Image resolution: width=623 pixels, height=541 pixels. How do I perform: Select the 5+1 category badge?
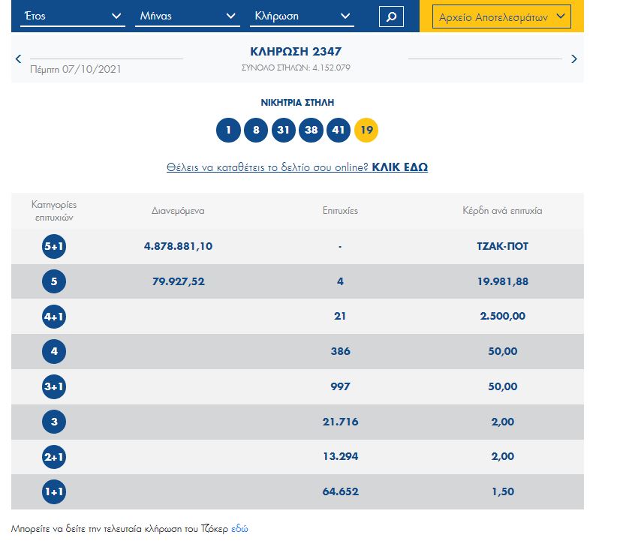(54, 247)
